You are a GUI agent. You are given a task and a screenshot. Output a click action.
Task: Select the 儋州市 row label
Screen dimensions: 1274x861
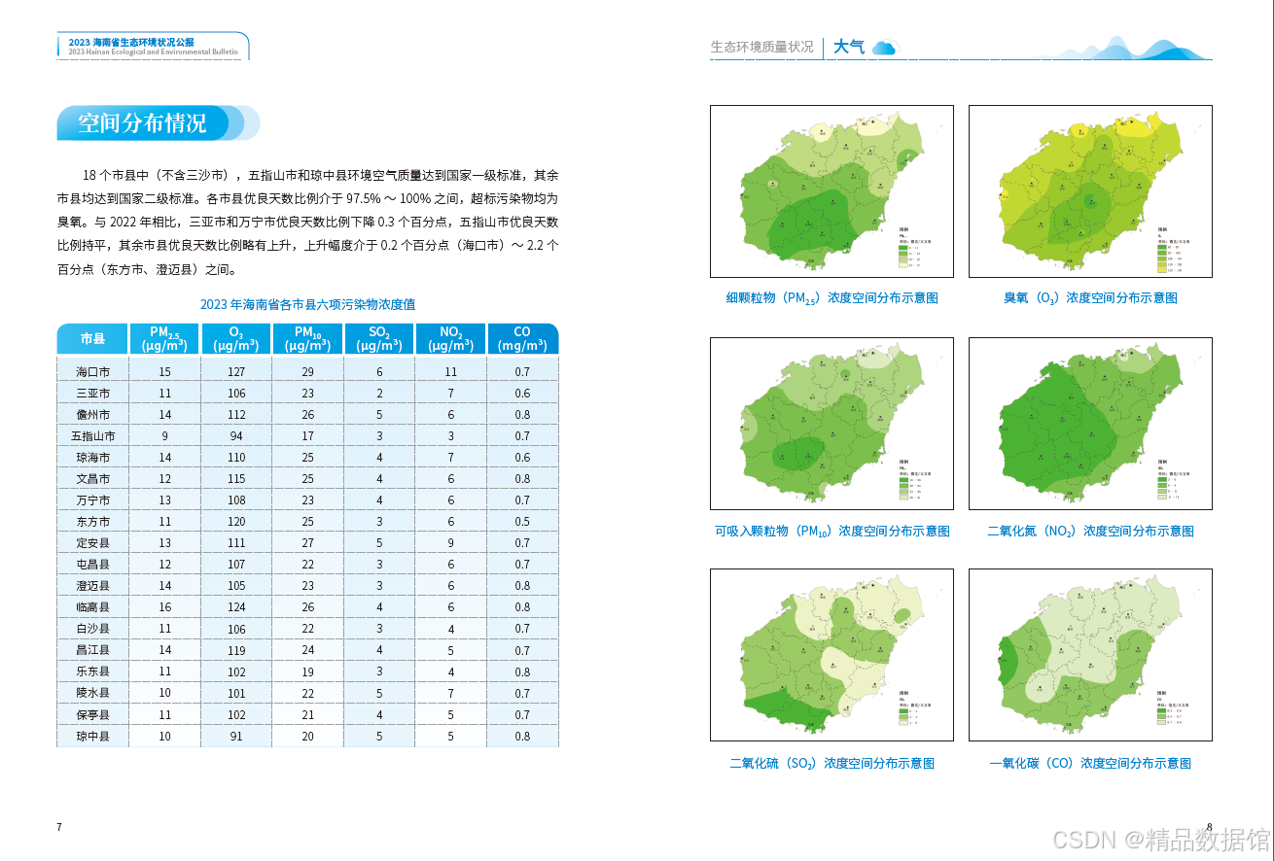(93, 415)
